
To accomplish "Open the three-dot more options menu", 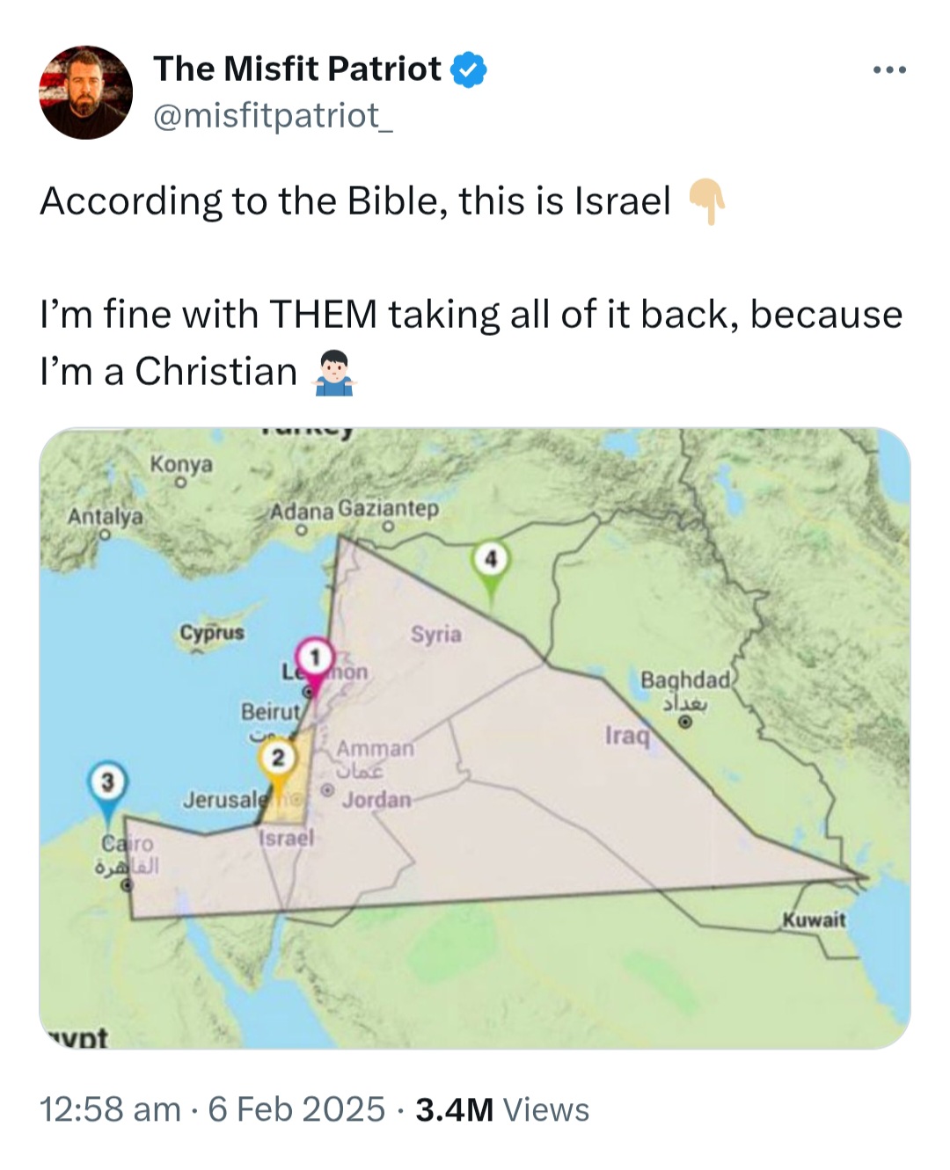I will point(889,70).
